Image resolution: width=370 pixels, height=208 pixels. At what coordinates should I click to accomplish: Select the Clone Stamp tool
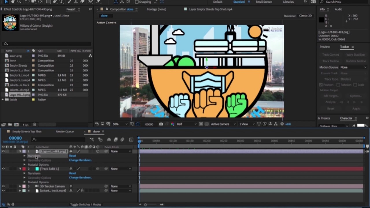tap(76, 2)
